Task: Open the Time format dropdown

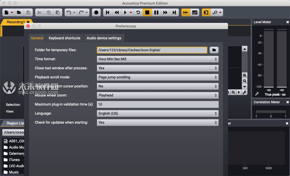Action: pos(157,59)
